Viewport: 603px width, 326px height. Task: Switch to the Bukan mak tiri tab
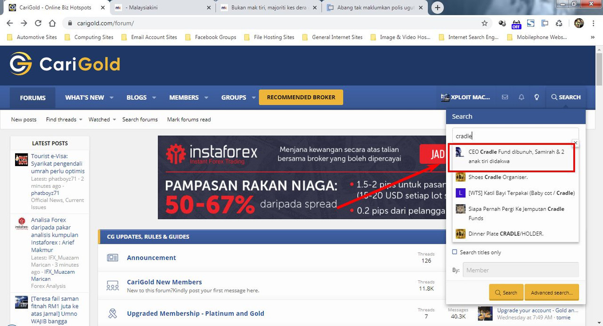pos(269,8)
